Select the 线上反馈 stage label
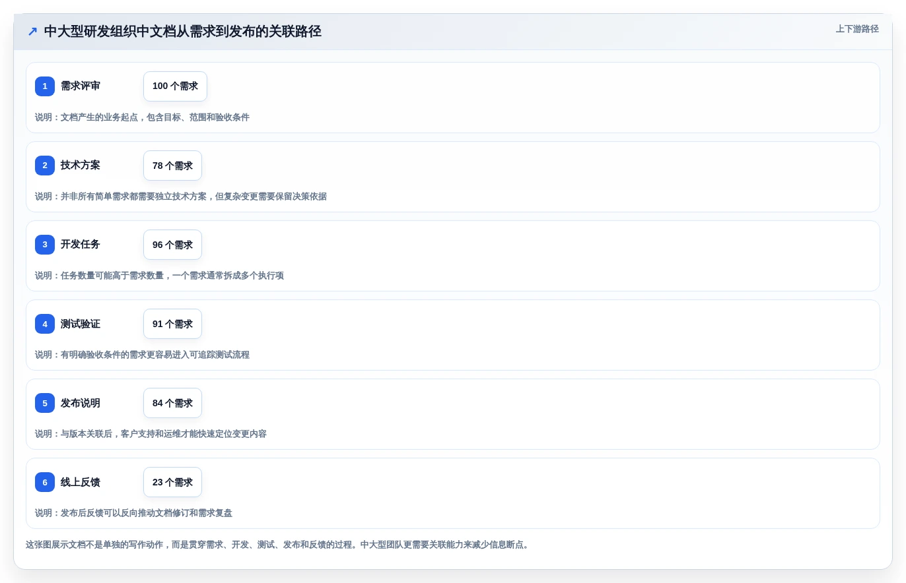 point(81,482)
